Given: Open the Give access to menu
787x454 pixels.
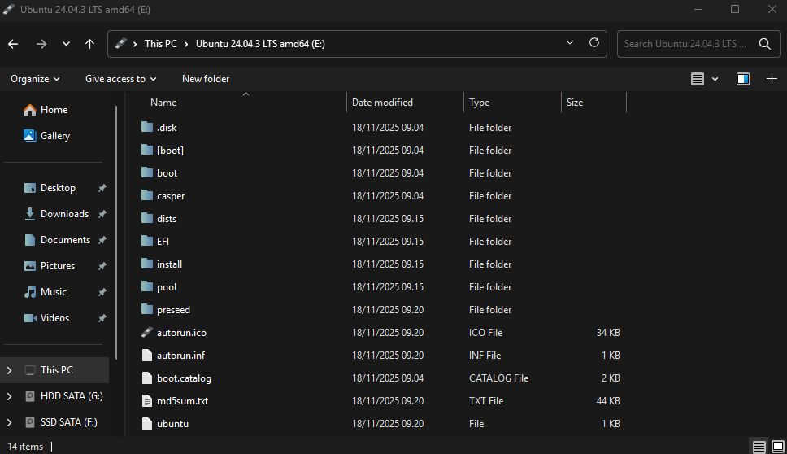Looking at the screenshot, I should click(120, 79).
